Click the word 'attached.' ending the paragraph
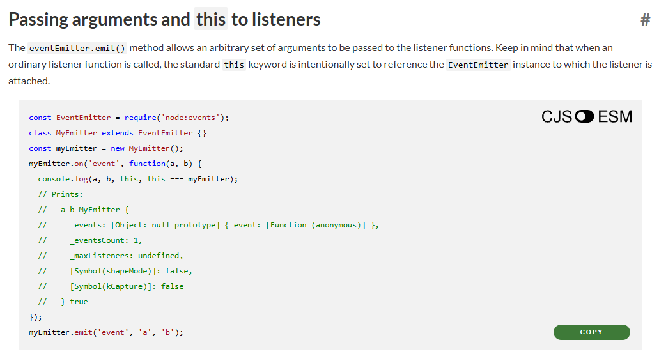Screen dimensions: 659x354 pyautogui.click(x=29, y=81)
